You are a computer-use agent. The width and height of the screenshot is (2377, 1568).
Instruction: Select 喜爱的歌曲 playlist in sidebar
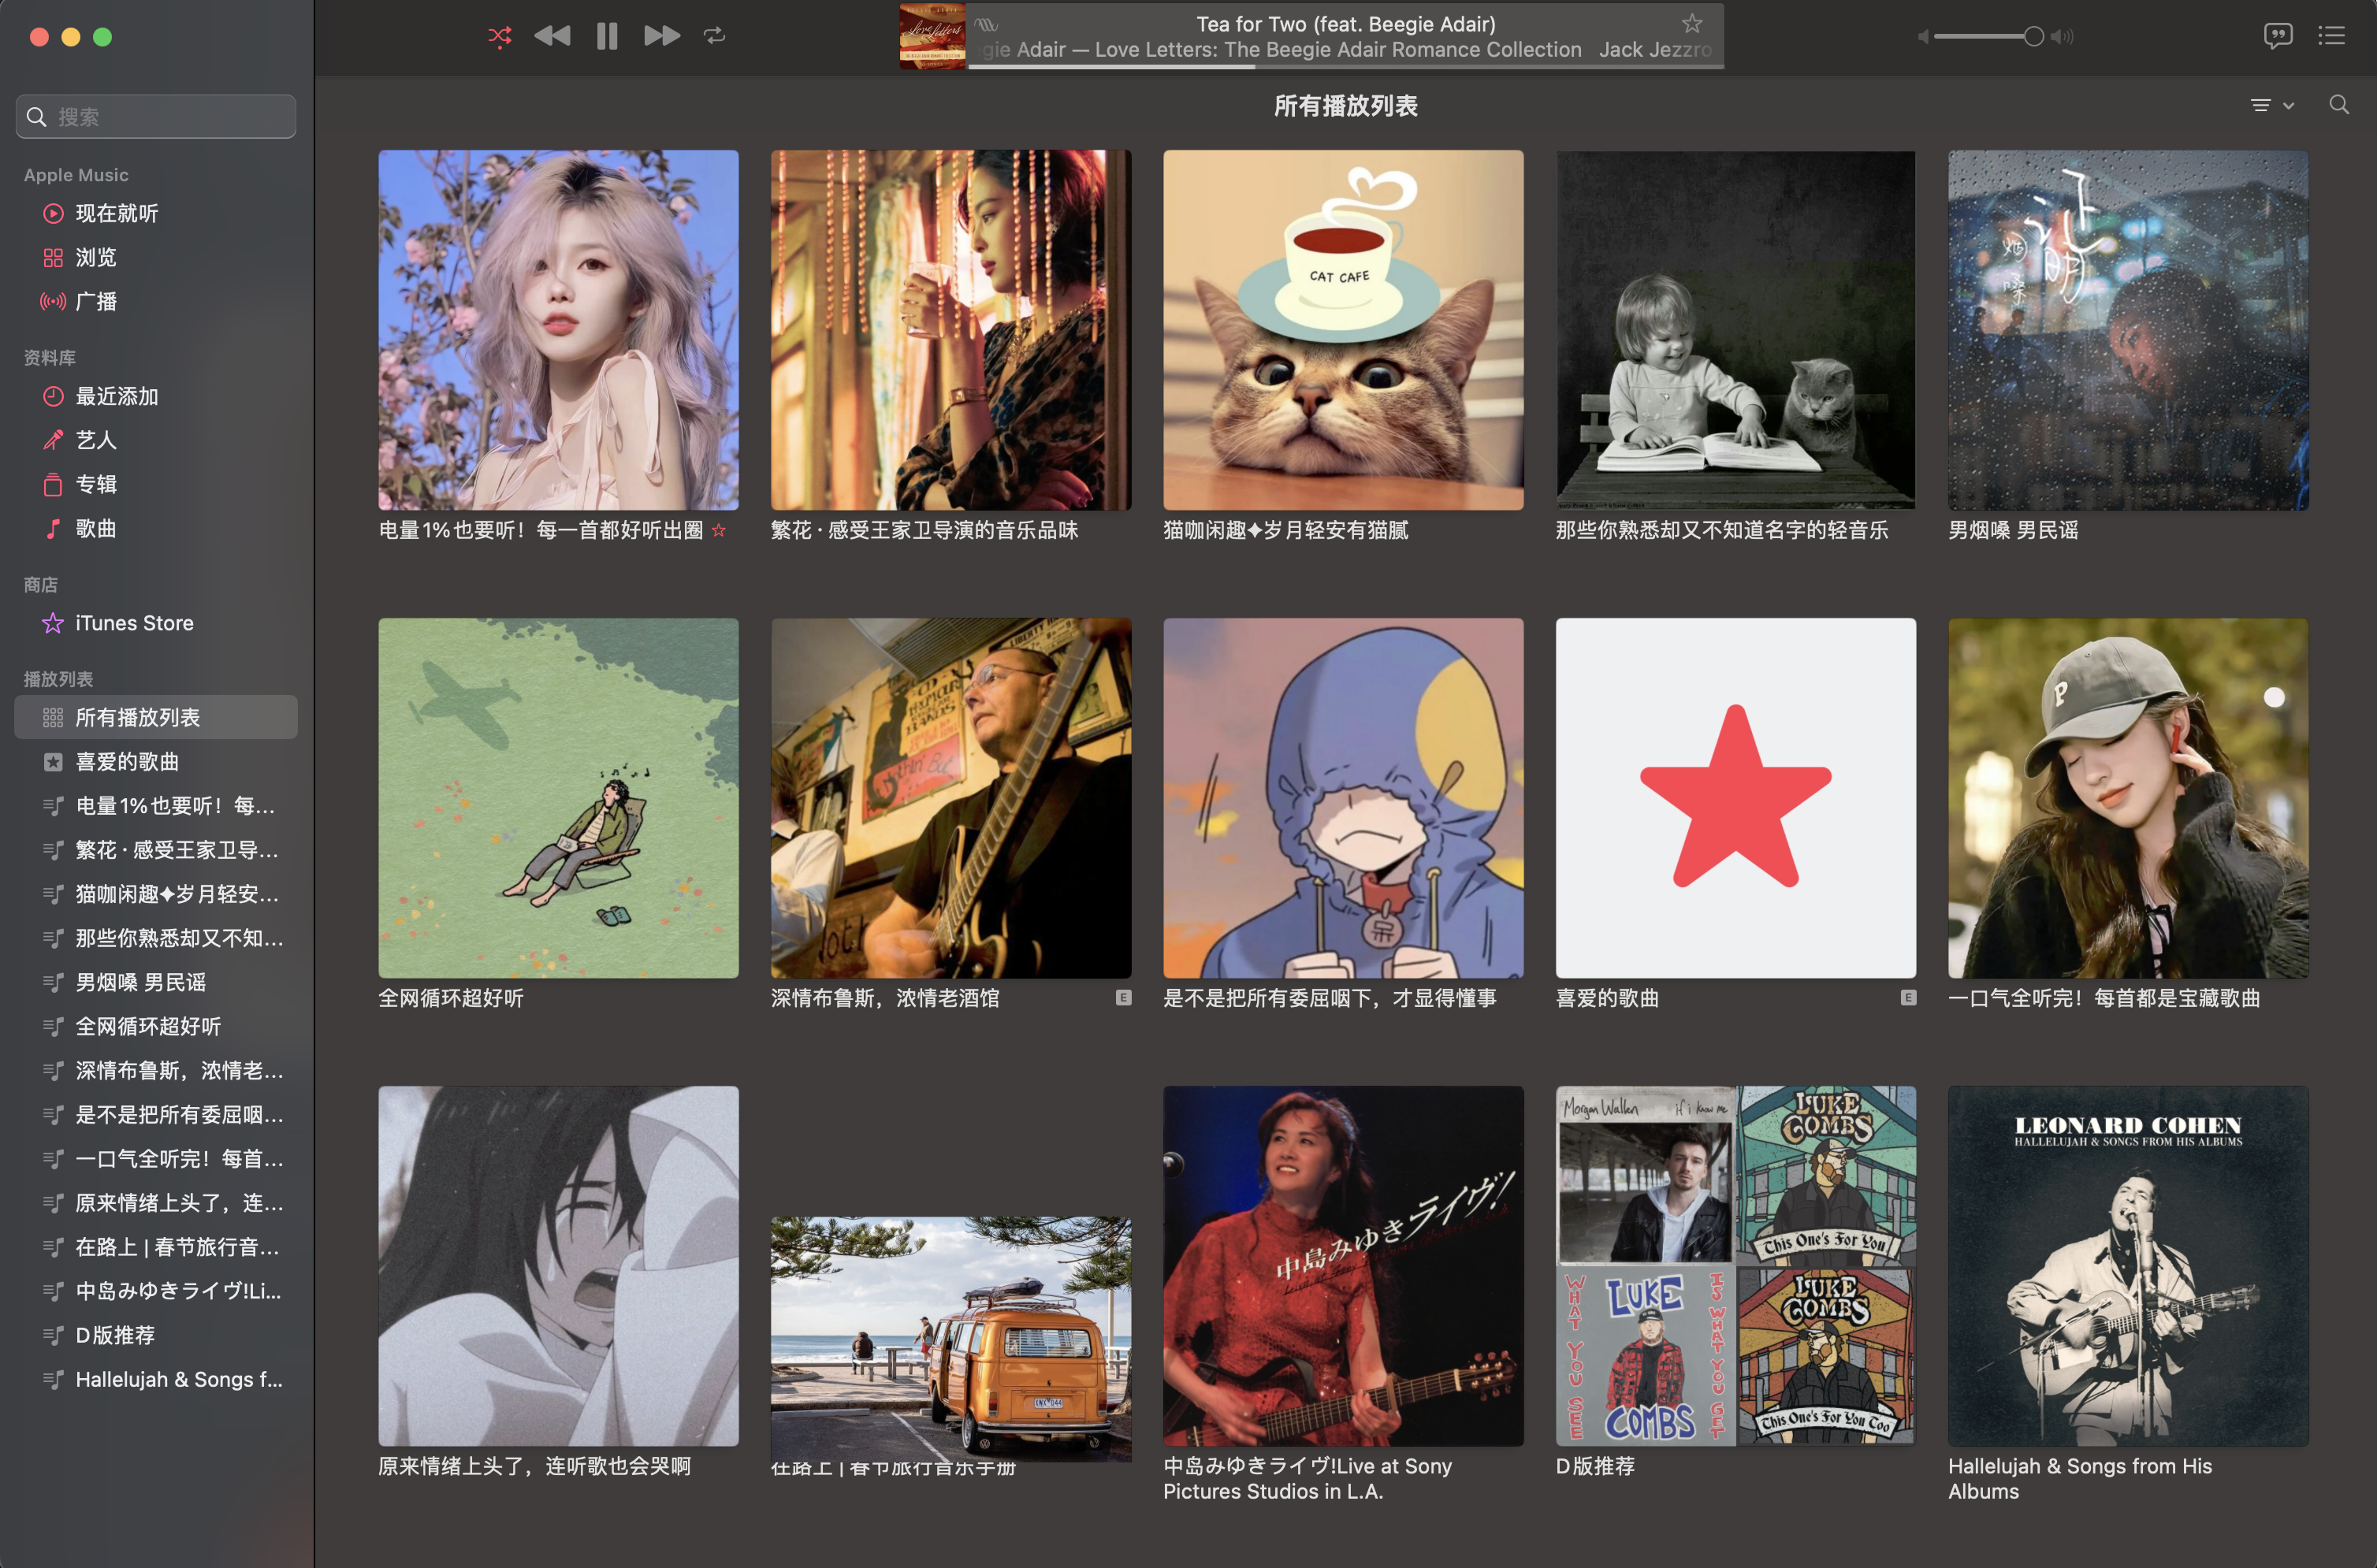(127, 762)
